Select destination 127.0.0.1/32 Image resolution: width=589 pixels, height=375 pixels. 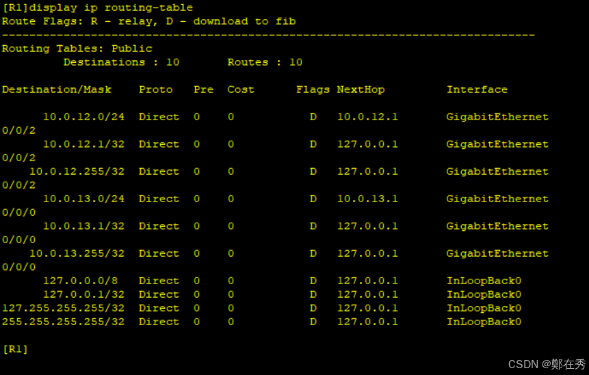[83, 294]
